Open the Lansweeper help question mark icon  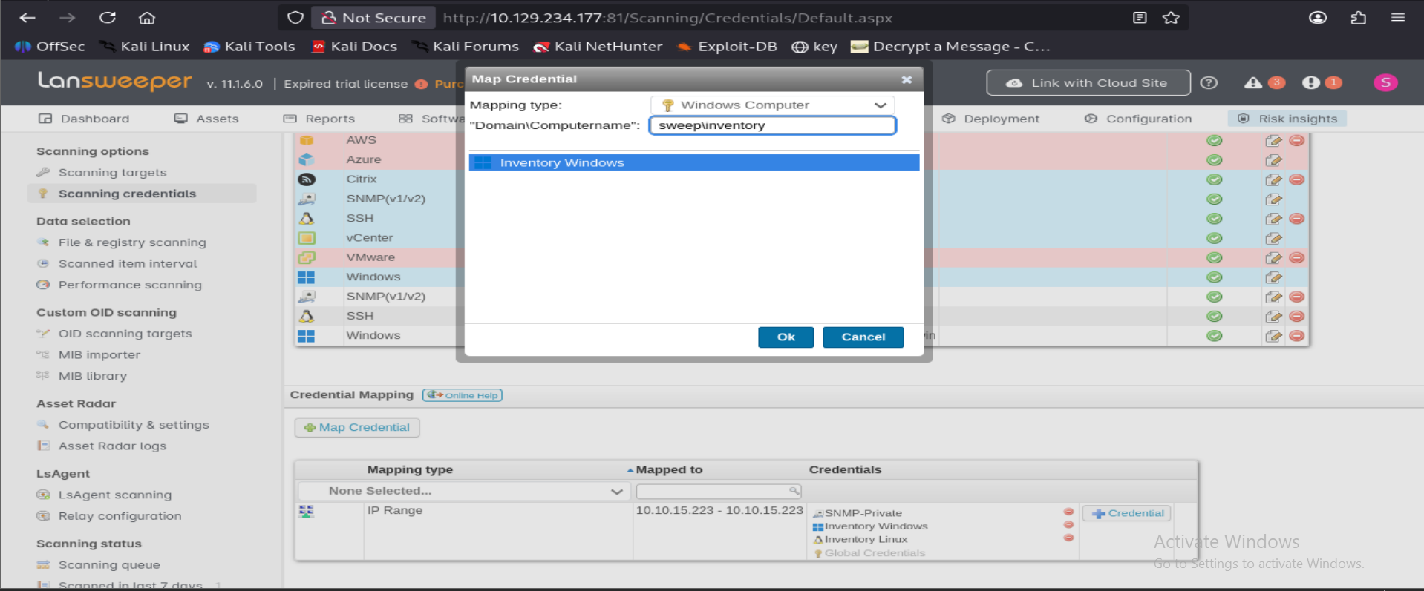click(x=1209, y=82)
